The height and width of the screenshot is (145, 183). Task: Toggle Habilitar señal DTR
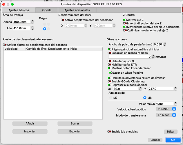pos(109,65)
